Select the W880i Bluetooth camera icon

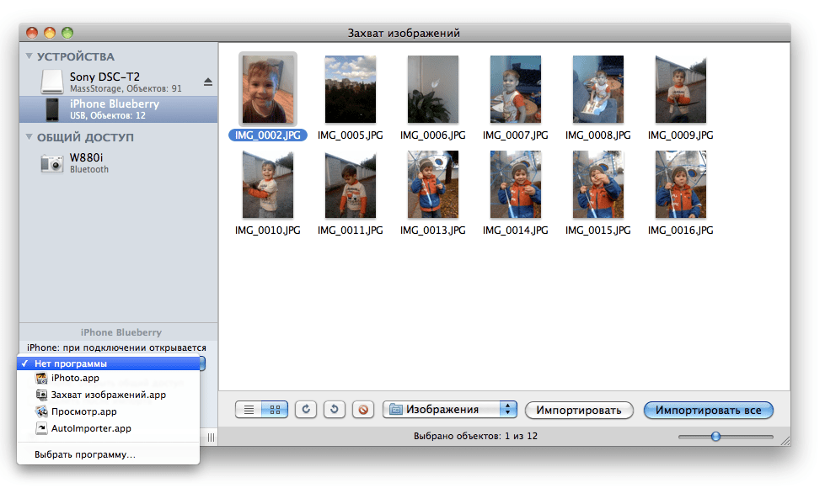(x=52, y=163)
